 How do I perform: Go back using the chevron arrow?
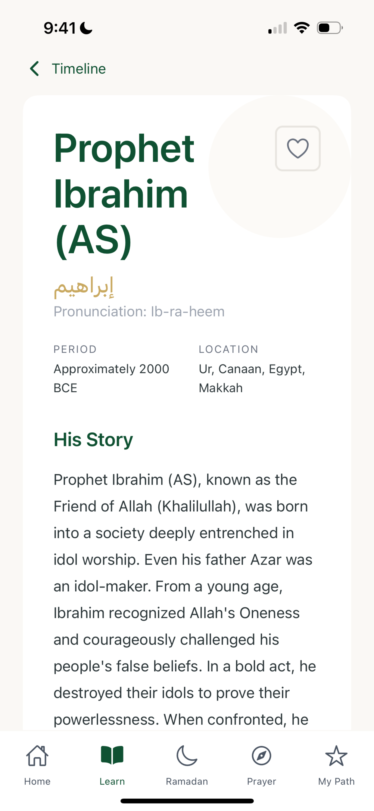coord(34,68)
